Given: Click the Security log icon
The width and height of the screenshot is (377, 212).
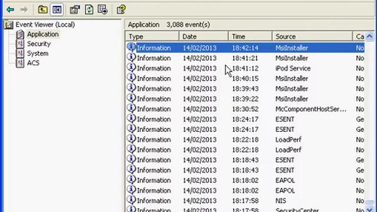Looking at the screenshot, I should (20, 44).
